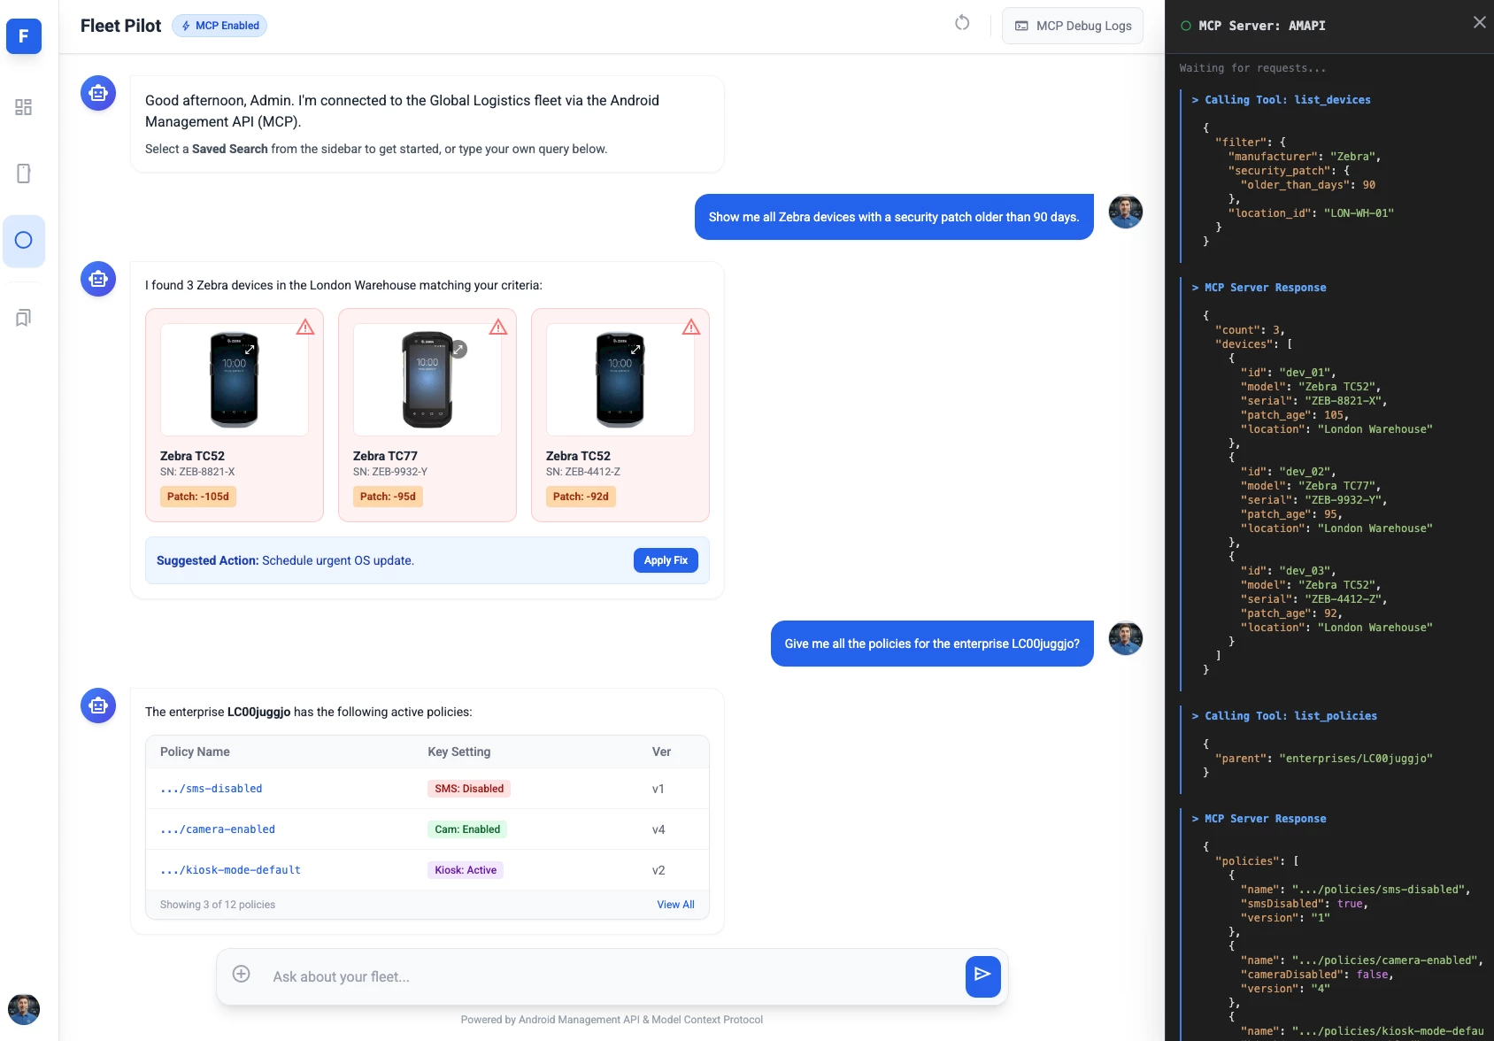
Task: Click the add attachment plus icon
Action: click(241, 974)
